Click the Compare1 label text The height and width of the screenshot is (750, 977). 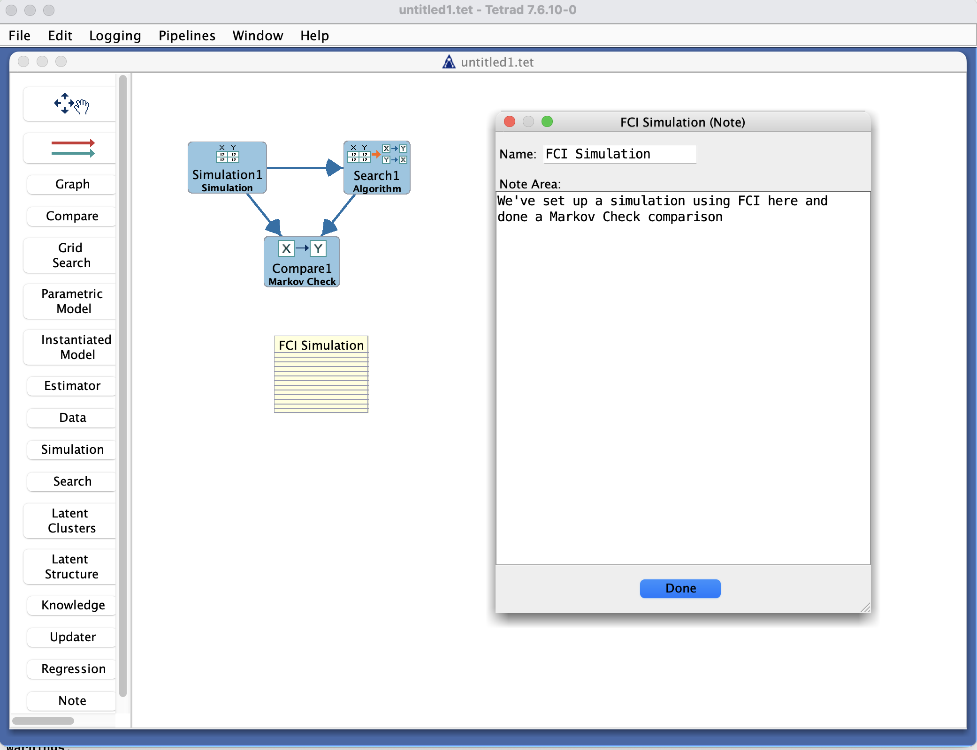pos(302,269)
